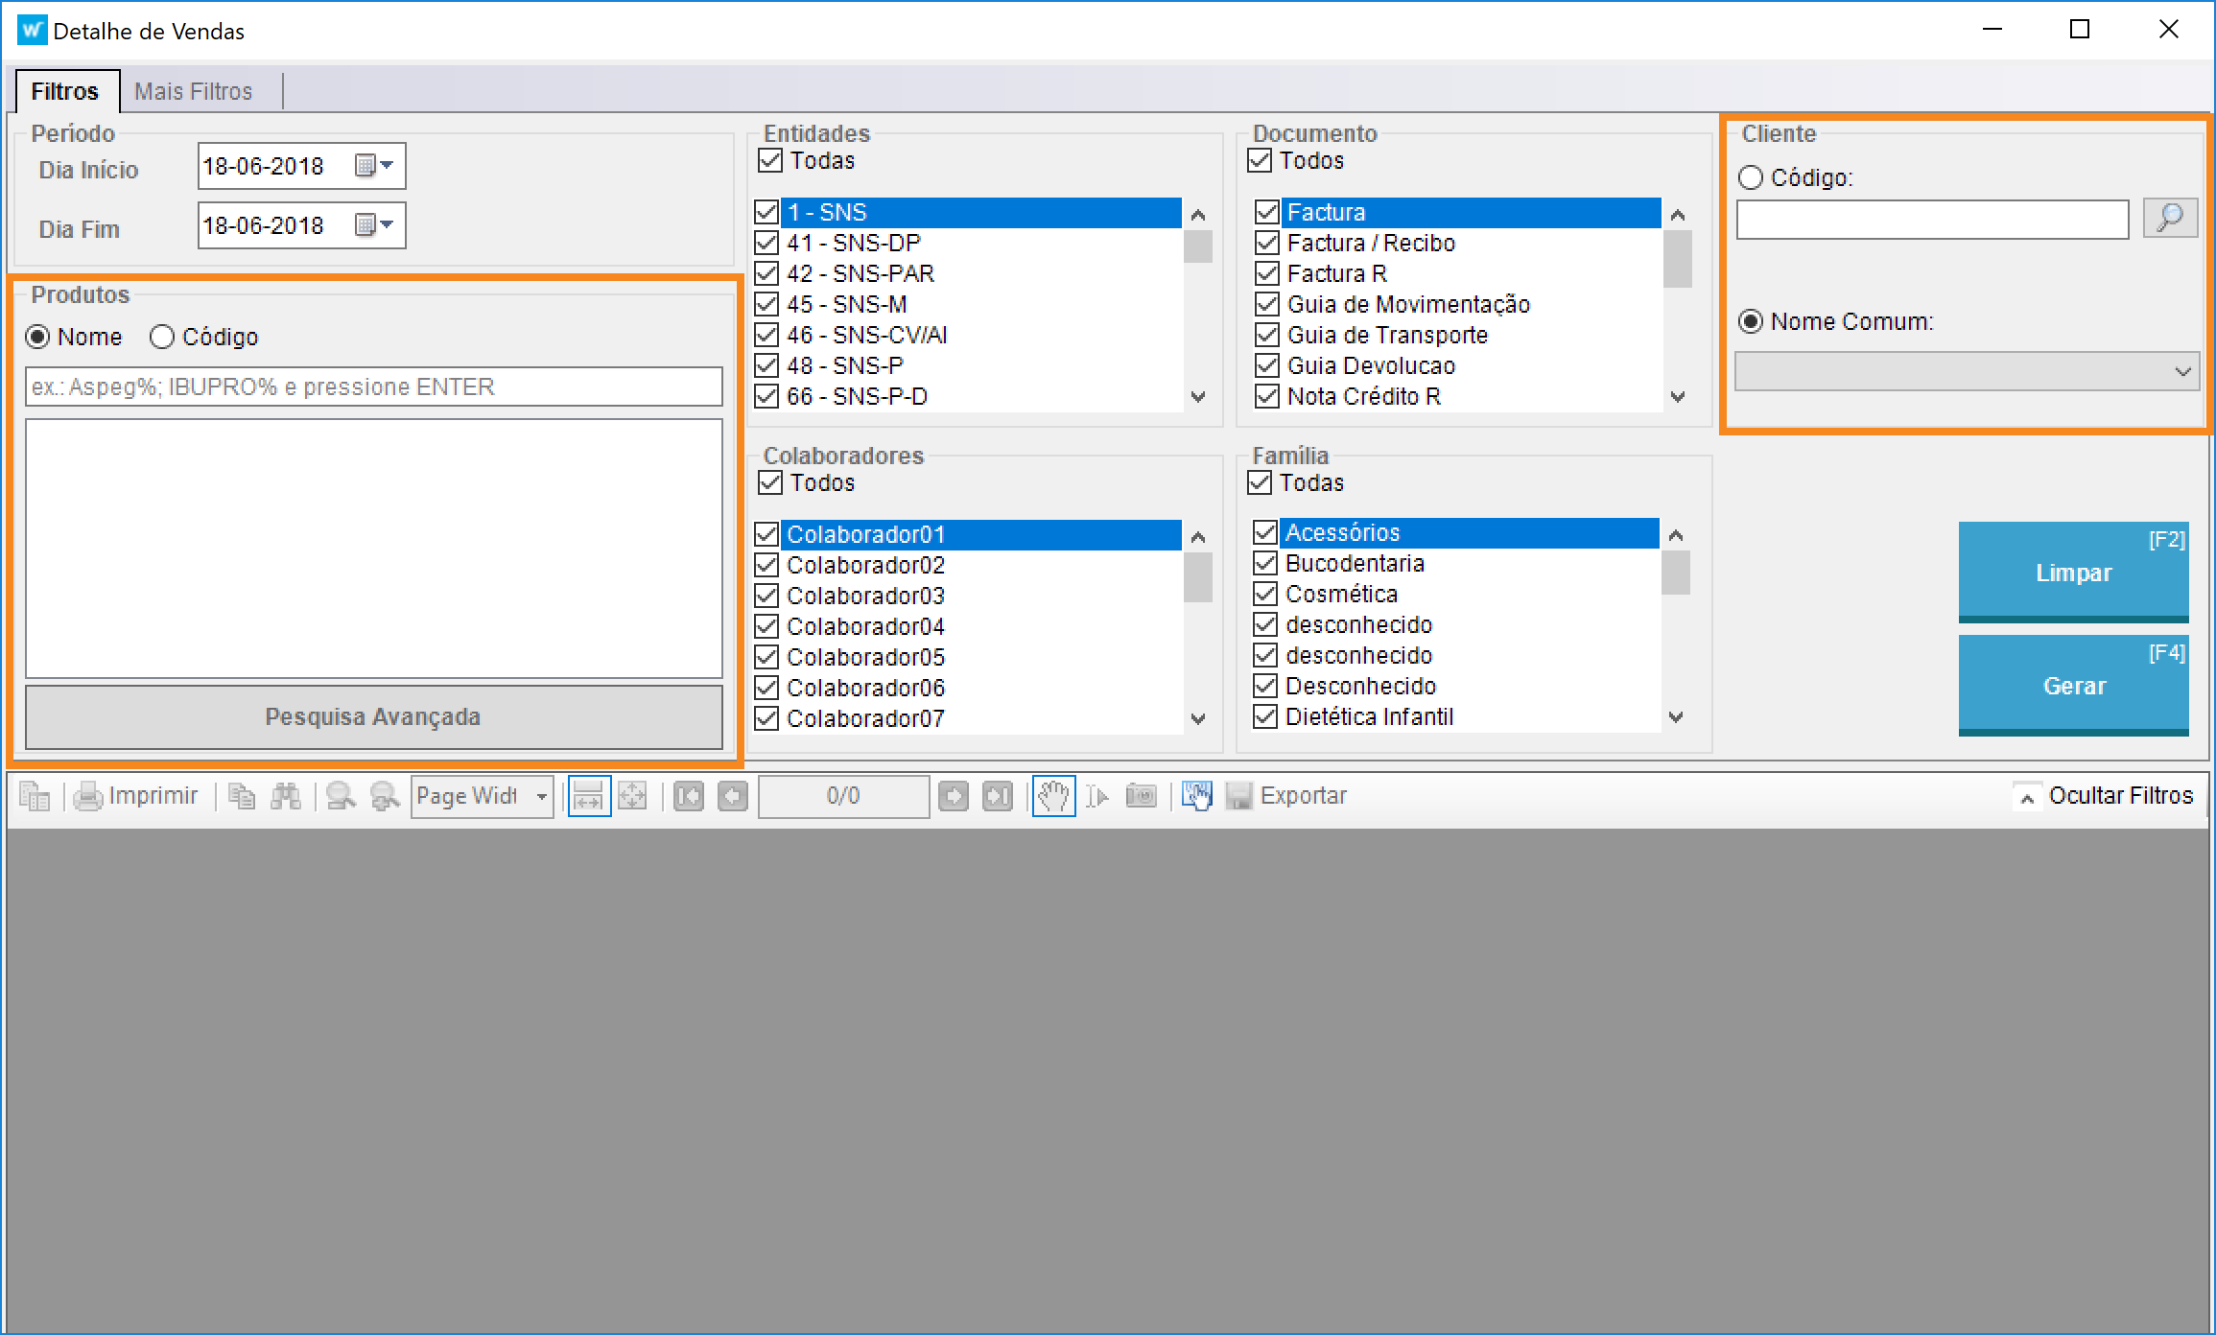Expand the Nome Comum combo box
This screenshot has width=2216, height=1335.
point(2183,371)
